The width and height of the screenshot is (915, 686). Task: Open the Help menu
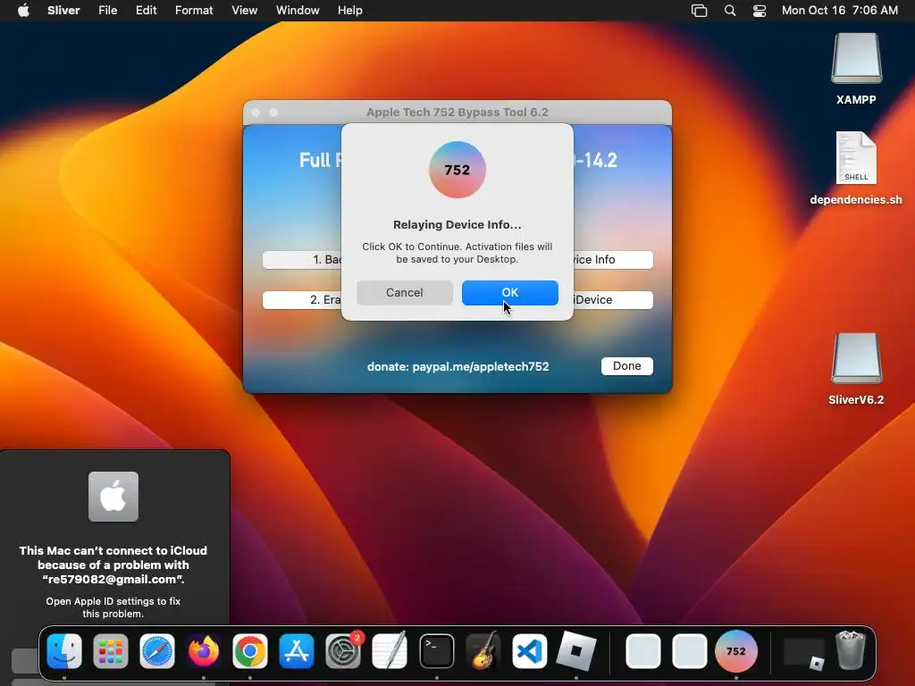coord(349,10)
